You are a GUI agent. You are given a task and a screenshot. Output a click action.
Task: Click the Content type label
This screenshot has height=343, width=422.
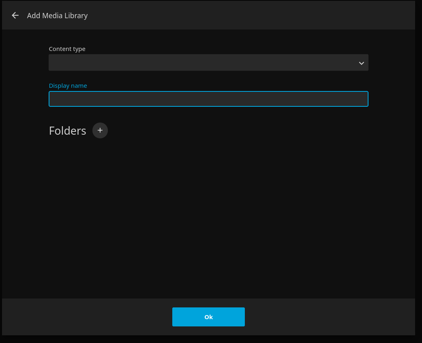pos(67,49)
